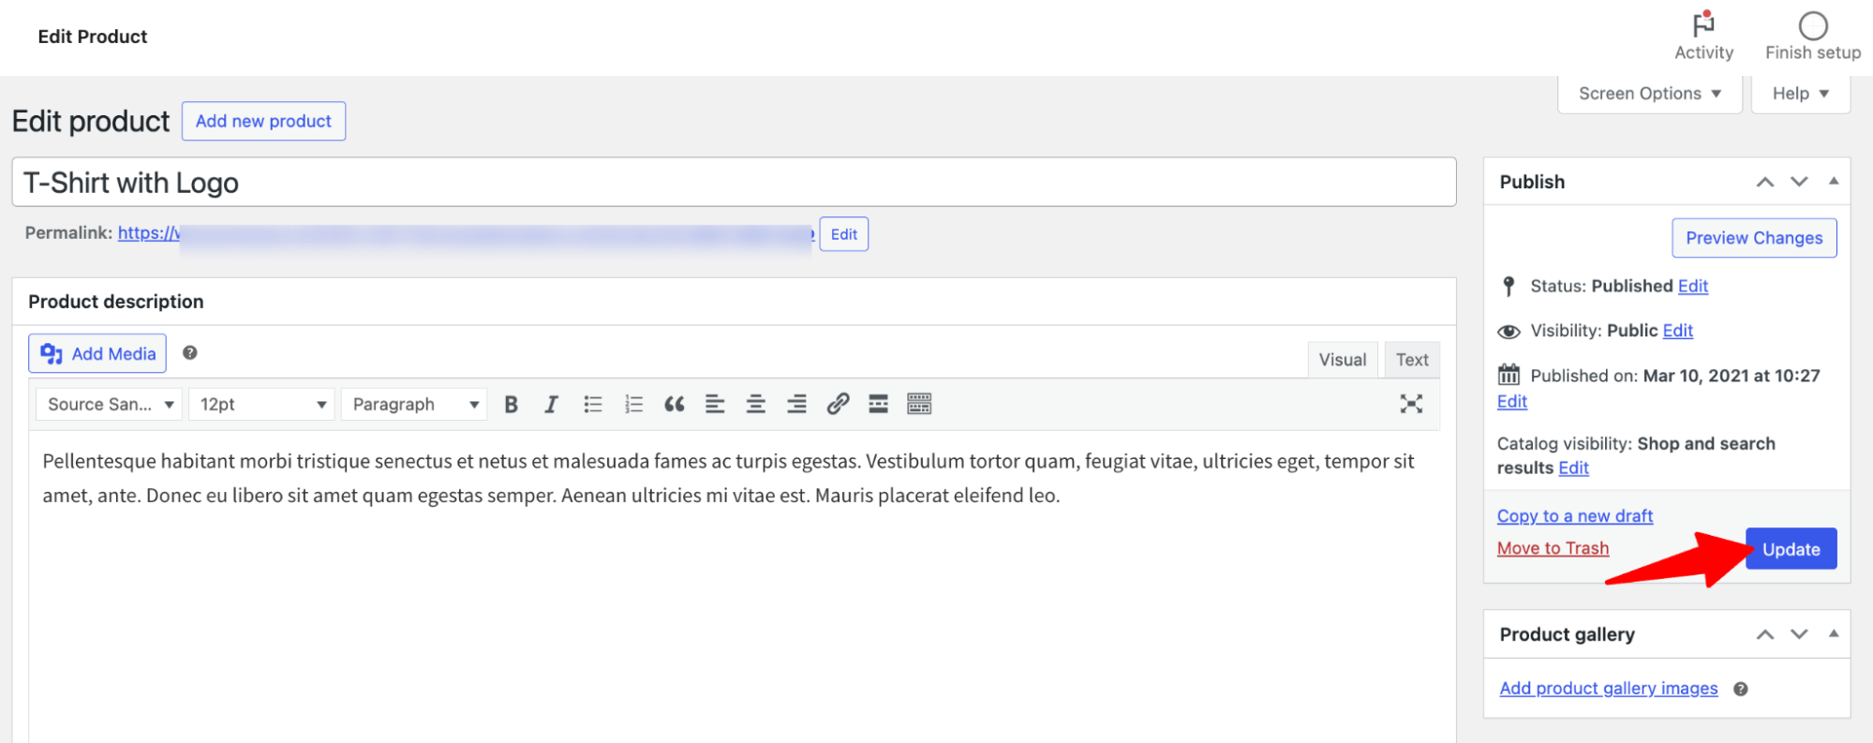
Task: Click Preview Changes
Action: pos(1754,238)
